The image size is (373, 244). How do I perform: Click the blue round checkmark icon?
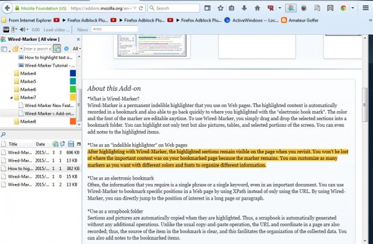(66, 49)
